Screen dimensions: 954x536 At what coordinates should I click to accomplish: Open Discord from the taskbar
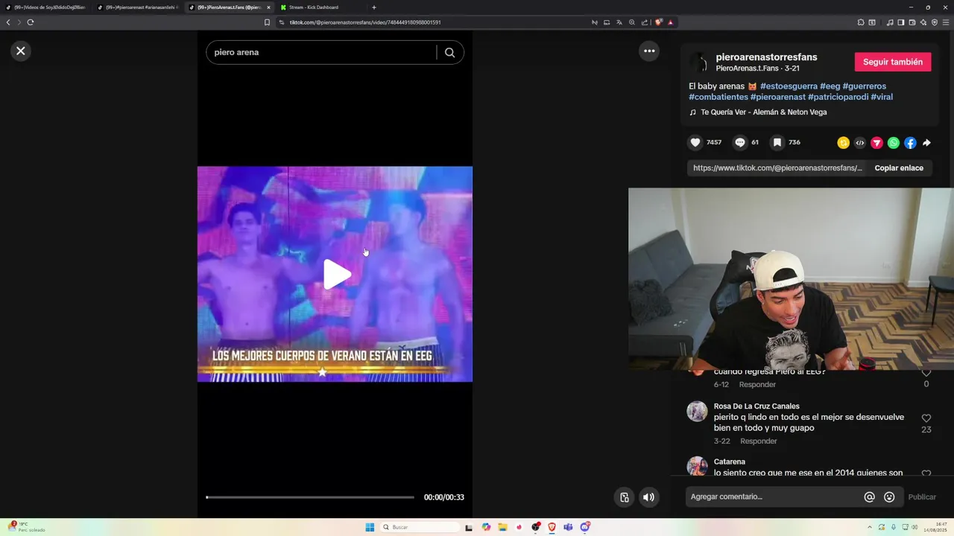(585, 527)
